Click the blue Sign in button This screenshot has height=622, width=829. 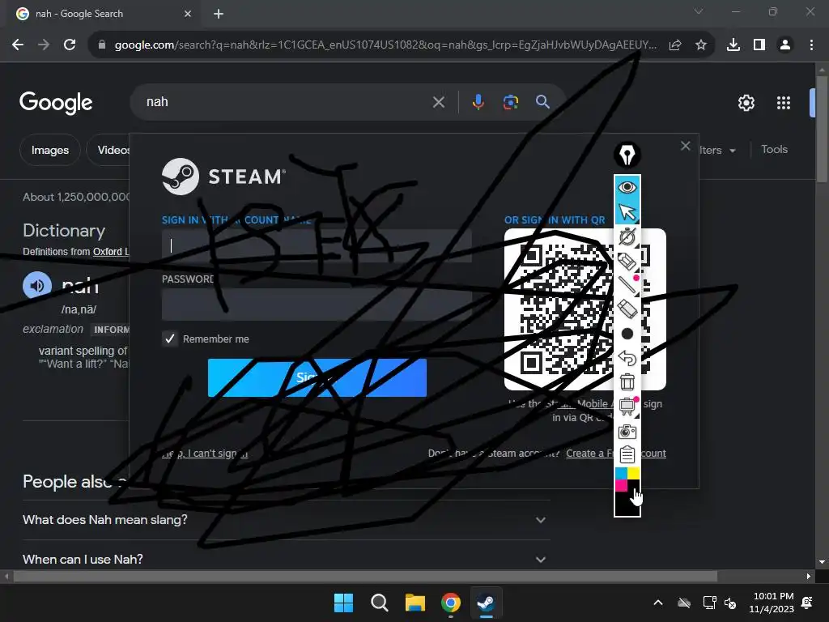tap(317, 377)
